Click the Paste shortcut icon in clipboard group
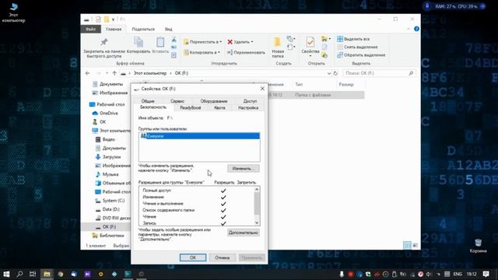This screenshot has width=498, height=280. 174,55
